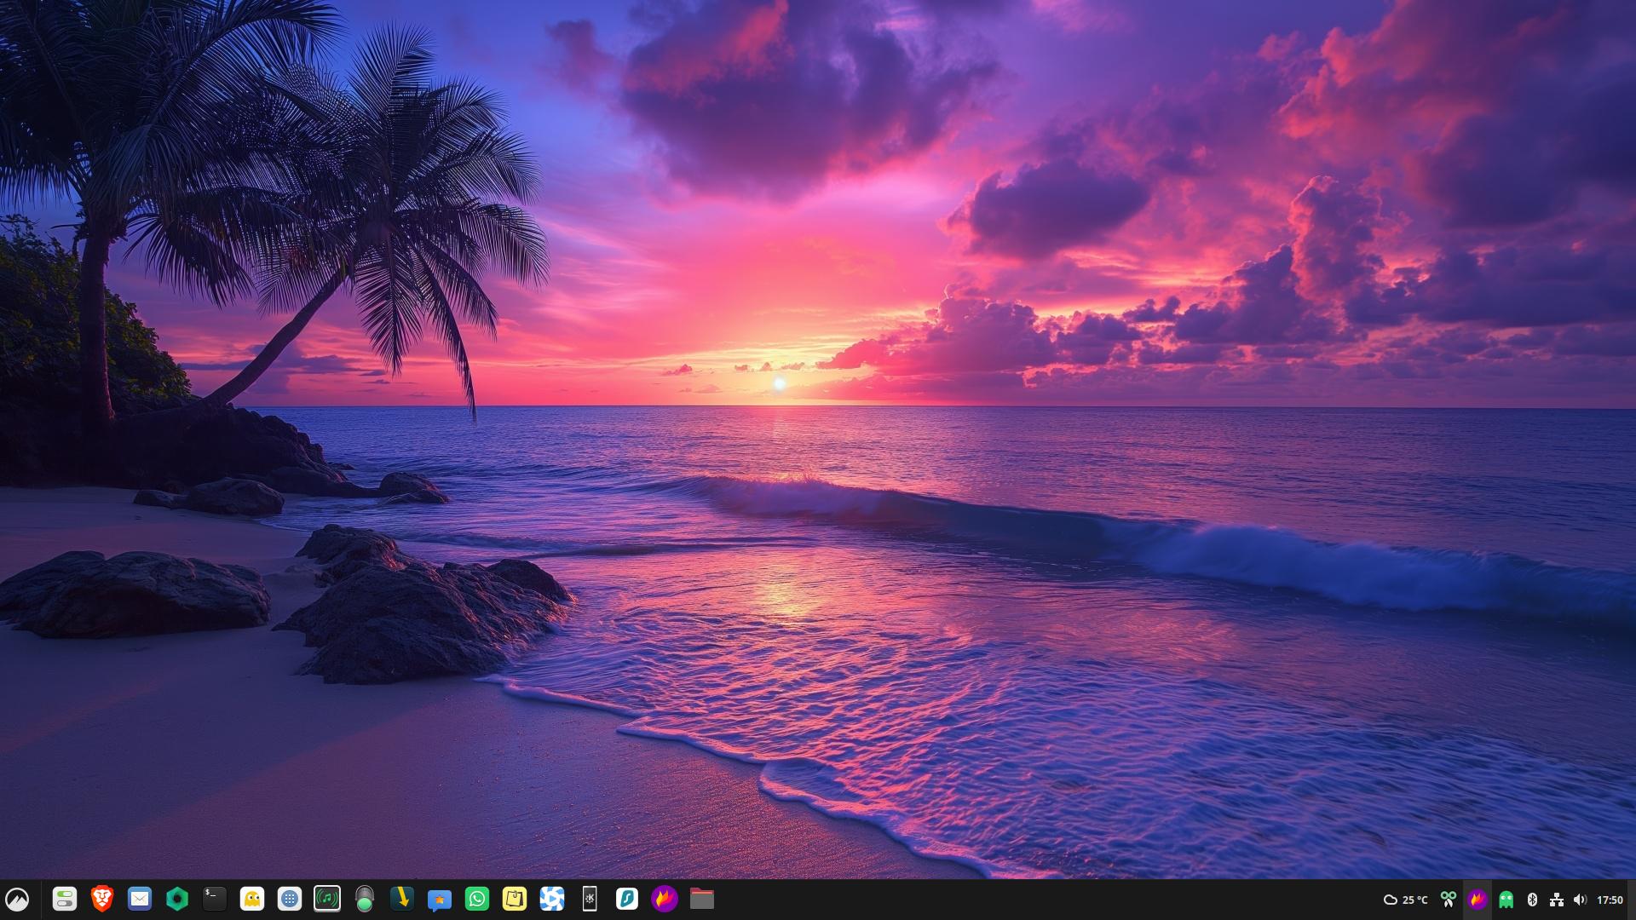Open the system settings toggles icon

point(65,899)
